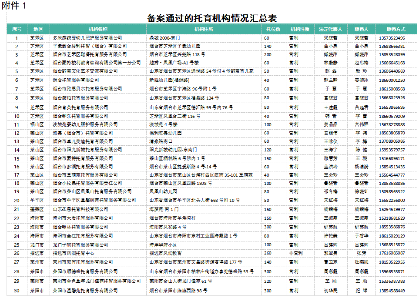
Task: Select the '地区' column header
Action: pos(38,29)
